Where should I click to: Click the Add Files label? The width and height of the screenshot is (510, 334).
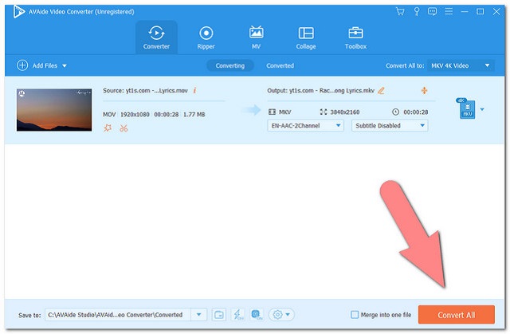(45, 65)
